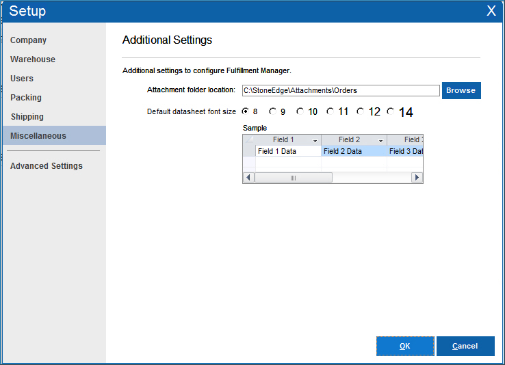
Task: Go to Warehouse settings
Action: (x=33, y=59)
